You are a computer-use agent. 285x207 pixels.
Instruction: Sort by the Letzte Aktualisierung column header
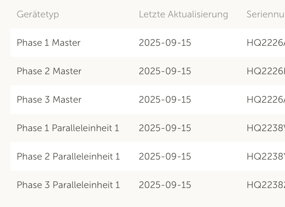(x=183, y=15)
